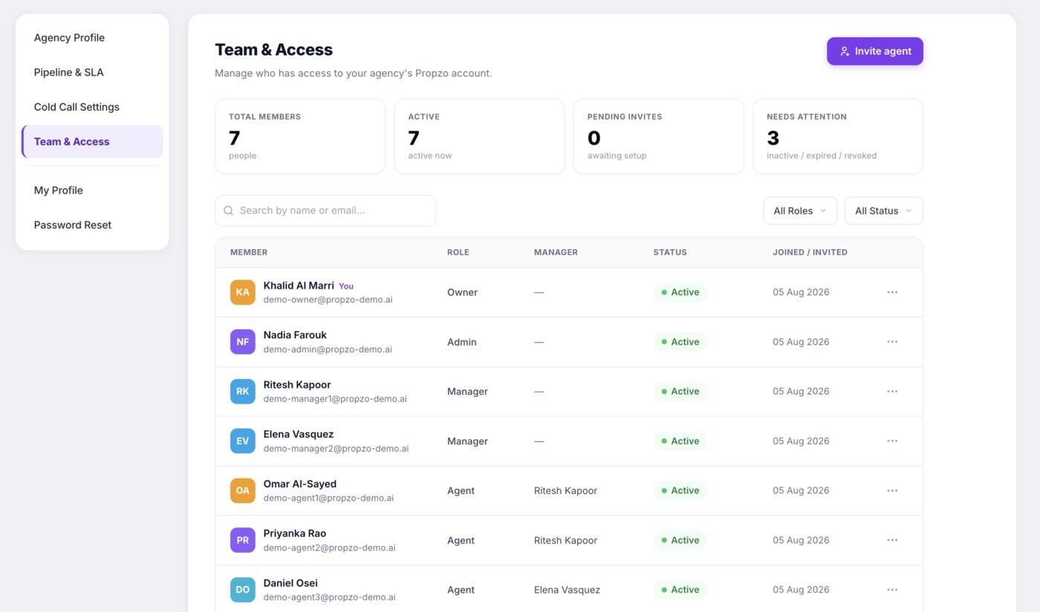
Task: Click the You badge next to Khalid
Action: [x=346, y=286]
